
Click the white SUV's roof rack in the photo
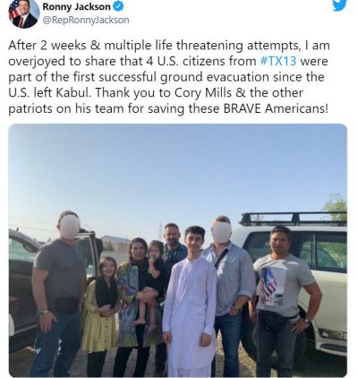(293, 219)
